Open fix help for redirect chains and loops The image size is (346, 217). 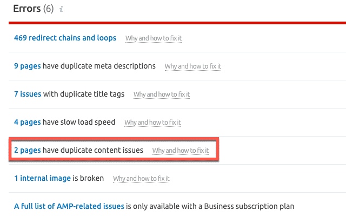pyautogui.click(x=154, y=38)
